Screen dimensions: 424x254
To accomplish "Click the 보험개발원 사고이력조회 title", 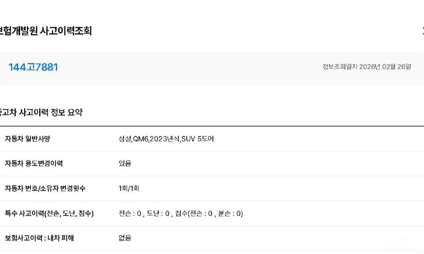I will click(45, 31).
